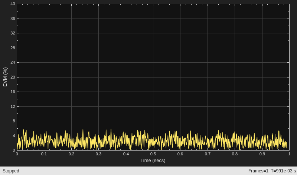Click the 8 y-axis tick label

tap(14, 121)
